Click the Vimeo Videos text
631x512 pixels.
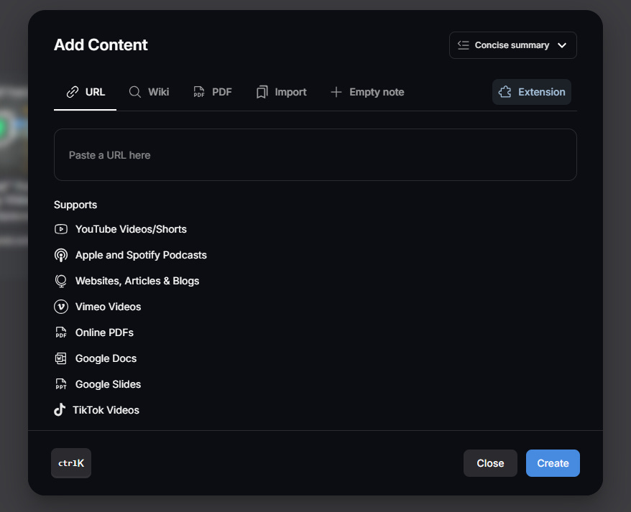coord(109,307)
